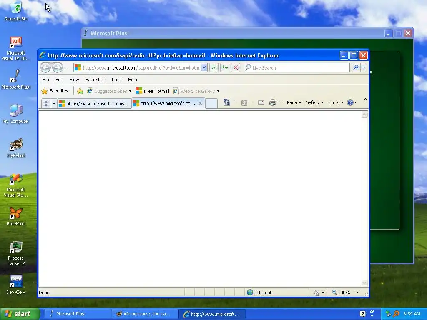Close the active tab with X

pos(200,103)
